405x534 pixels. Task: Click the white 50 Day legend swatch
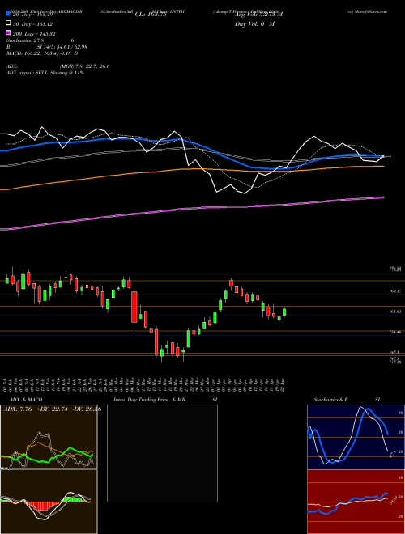point(8,23)
